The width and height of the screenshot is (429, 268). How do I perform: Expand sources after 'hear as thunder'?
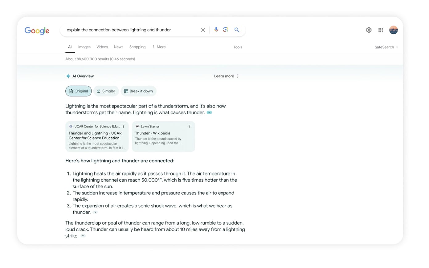click(95, 212)
